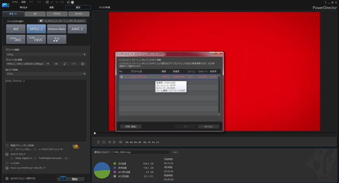Open settings with the gear icon

68,2
